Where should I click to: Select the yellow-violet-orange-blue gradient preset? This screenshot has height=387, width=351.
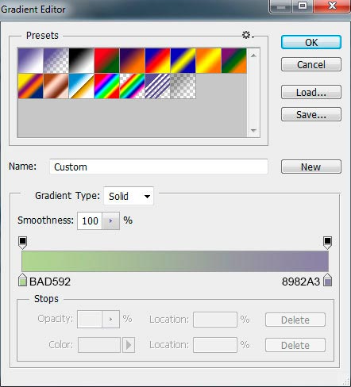point(30,86)
